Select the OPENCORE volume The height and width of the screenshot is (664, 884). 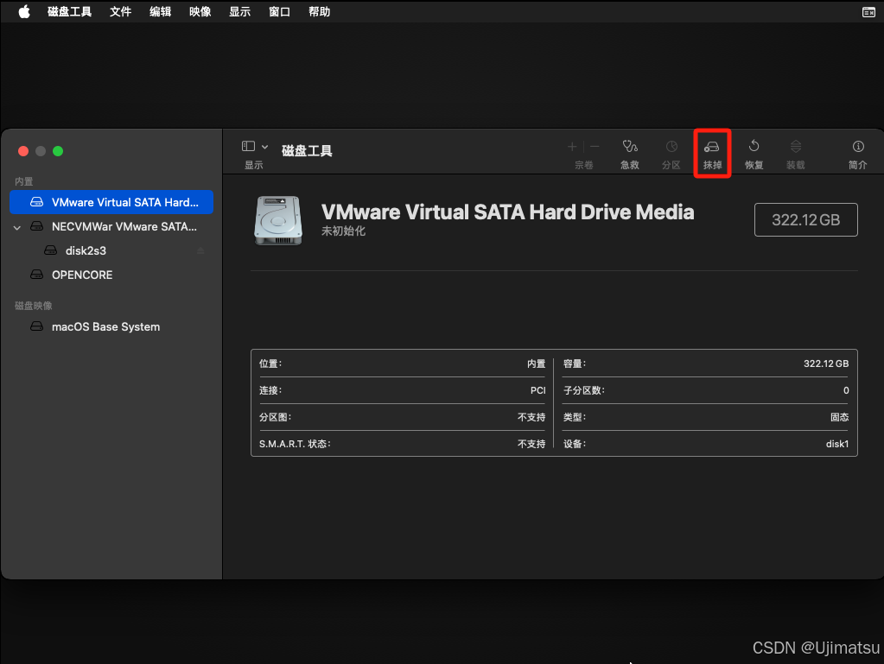[111, 275]
